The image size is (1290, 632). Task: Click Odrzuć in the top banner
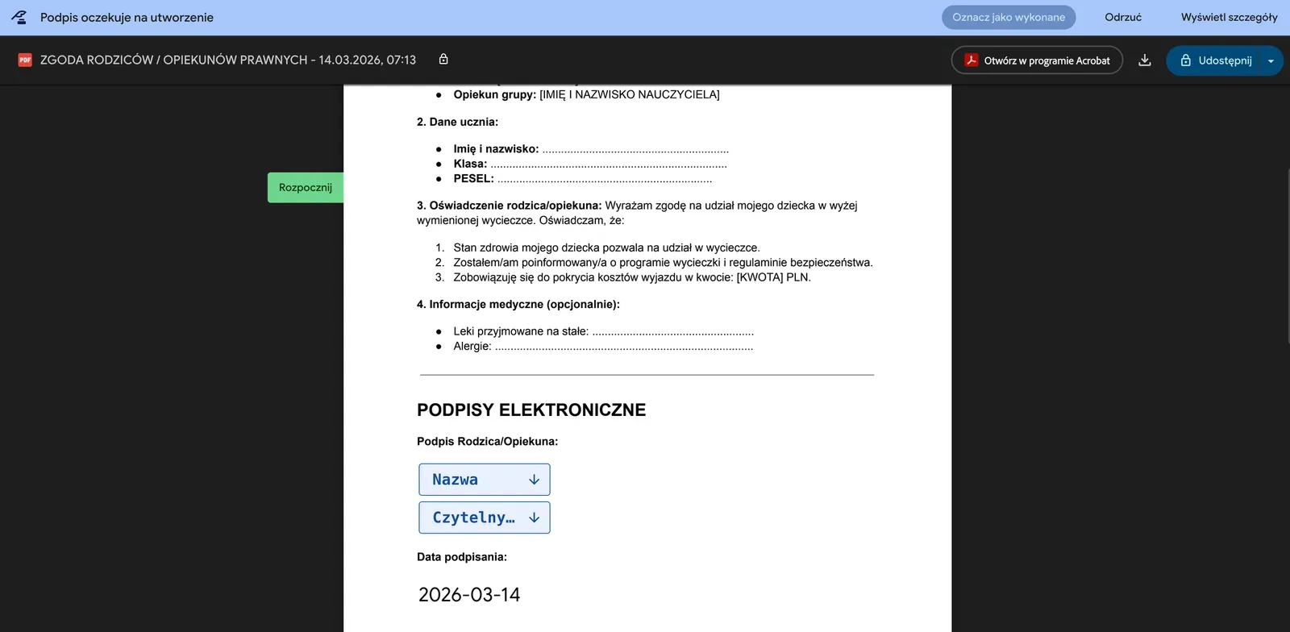1123,17
